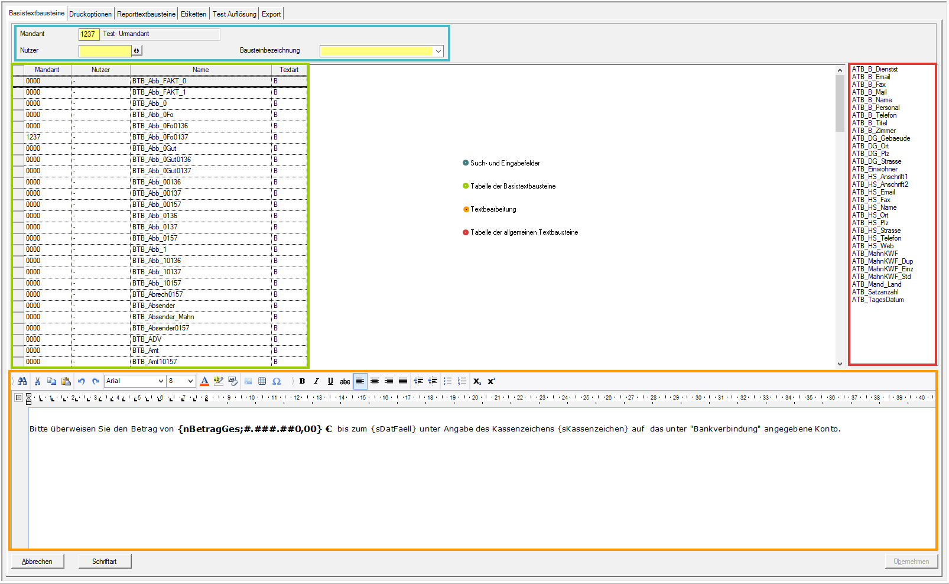949x584 pixels.
Task: Click the text highlight color icon
Action: pyautogui.click(x=219, y=381)
